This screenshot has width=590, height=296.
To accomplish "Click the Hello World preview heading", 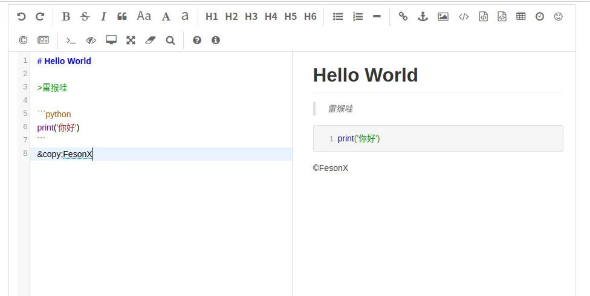I will (365, 75).
